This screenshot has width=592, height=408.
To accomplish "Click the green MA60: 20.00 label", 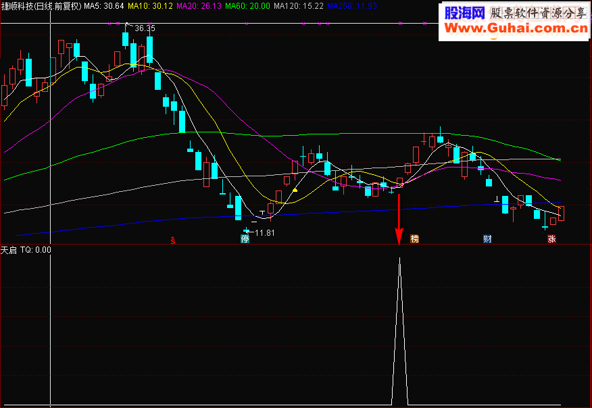I will pos(247,5).
